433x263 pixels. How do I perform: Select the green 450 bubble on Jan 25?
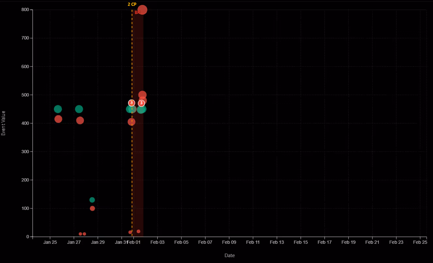58,109
